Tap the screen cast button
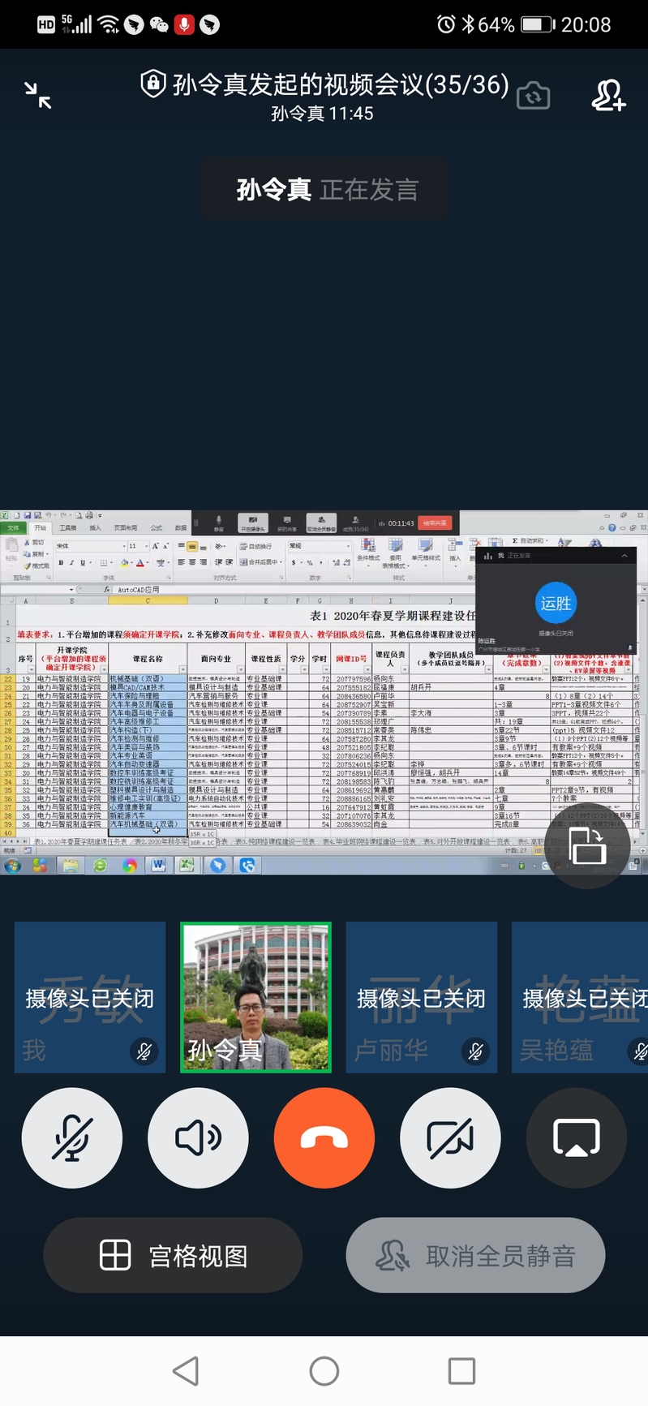The image size is (648, 1406). (576, 1137)
